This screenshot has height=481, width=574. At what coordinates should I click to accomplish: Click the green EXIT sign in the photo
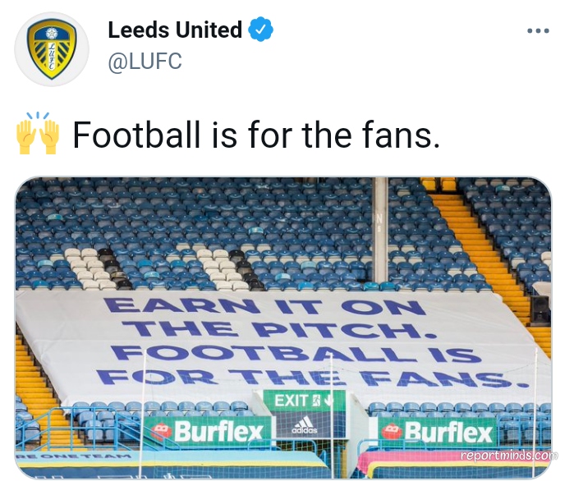pyautogui.click(x=304, y=401)
